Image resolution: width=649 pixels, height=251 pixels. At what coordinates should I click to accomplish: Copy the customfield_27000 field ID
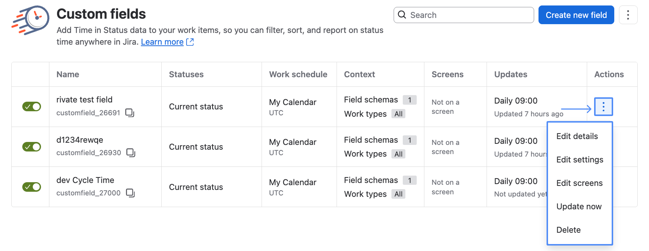click(131, 193)
